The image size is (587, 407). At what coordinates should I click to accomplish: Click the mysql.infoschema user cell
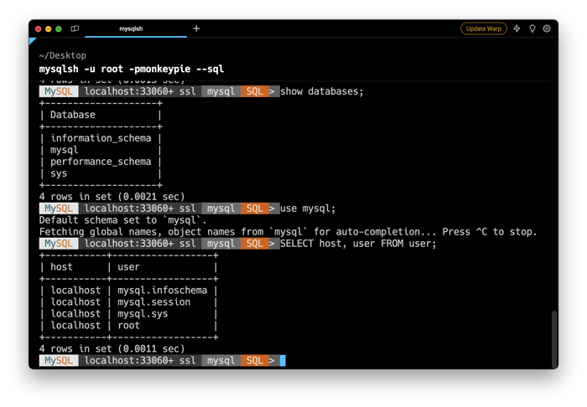(x=162, y=291)
